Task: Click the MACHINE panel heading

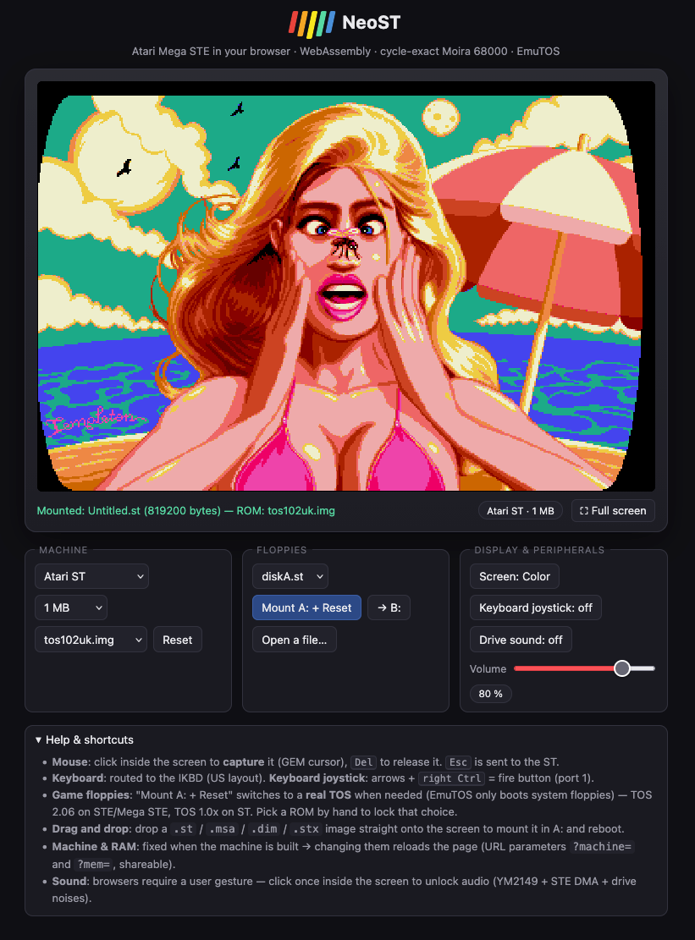Action: pos(63,550)
